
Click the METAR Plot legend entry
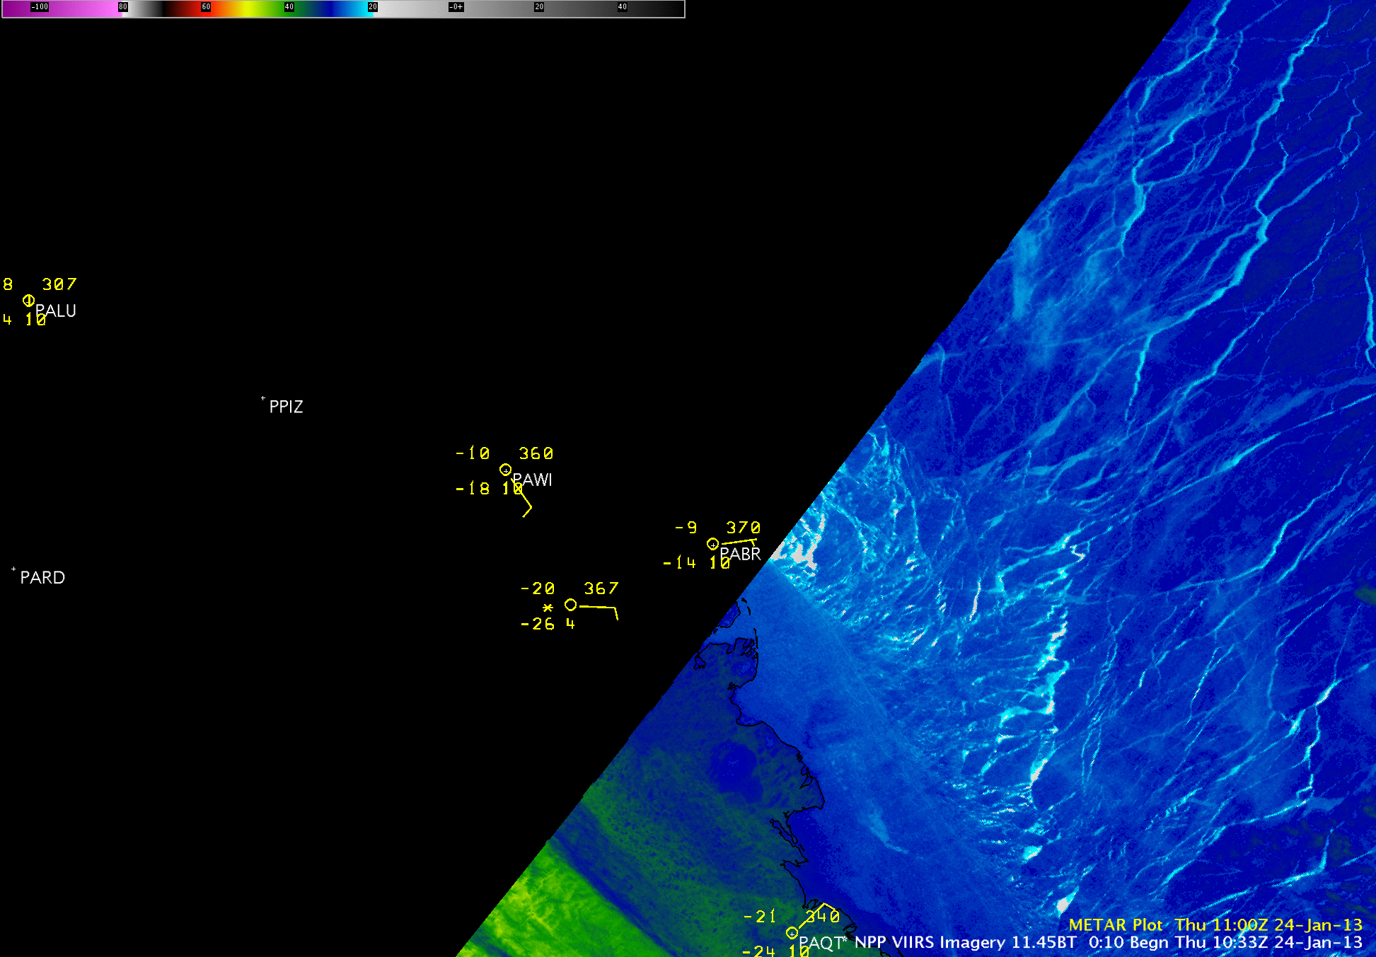[x=1115, y=924]
